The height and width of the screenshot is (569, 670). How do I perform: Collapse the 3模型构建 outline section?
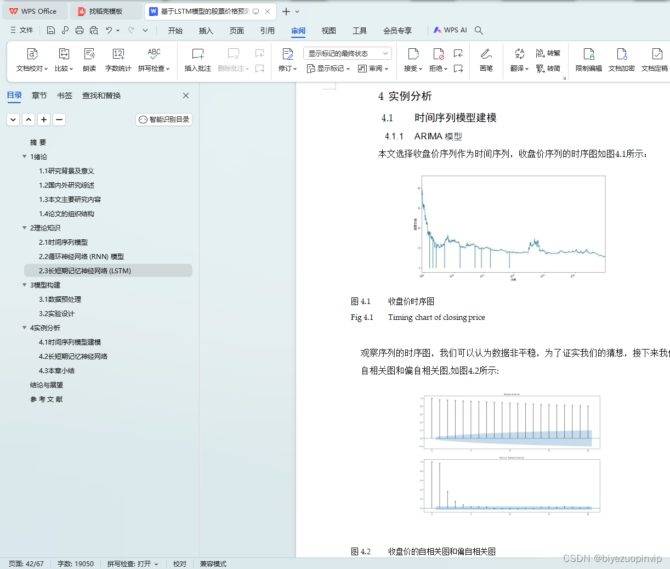(24, 285)
